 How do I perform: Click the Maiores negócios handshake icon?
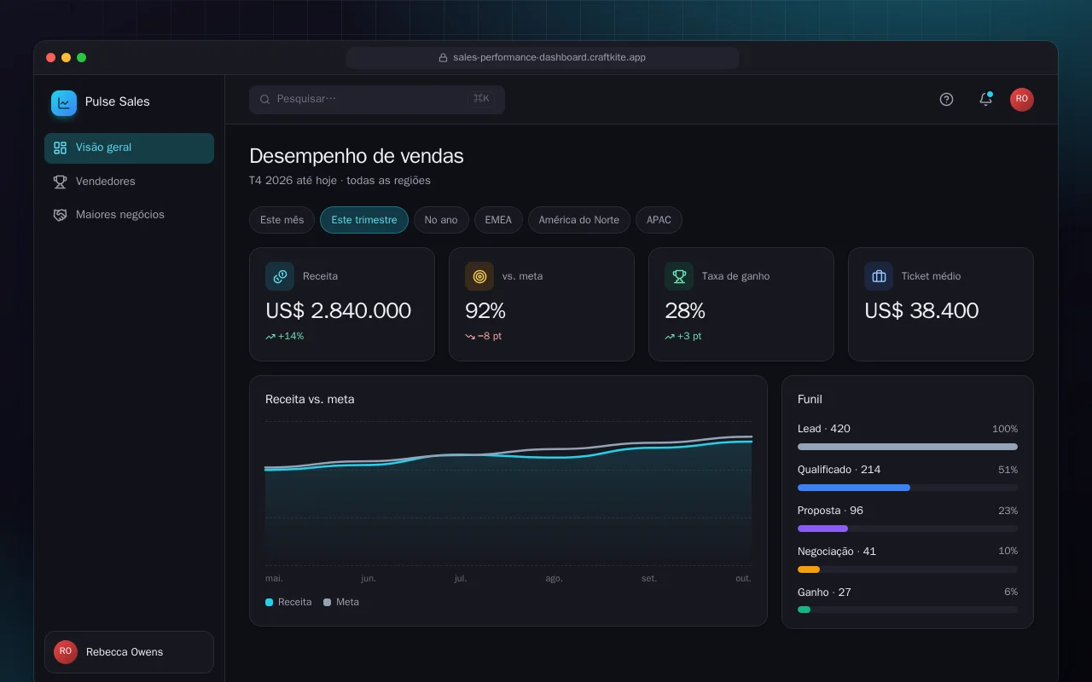click(x=60, y=215)
